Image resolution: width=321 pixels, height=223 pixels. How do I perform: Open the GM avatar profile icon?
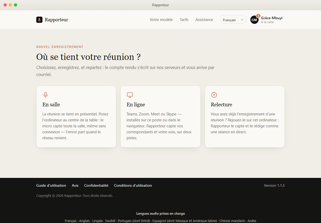(254, 20)
